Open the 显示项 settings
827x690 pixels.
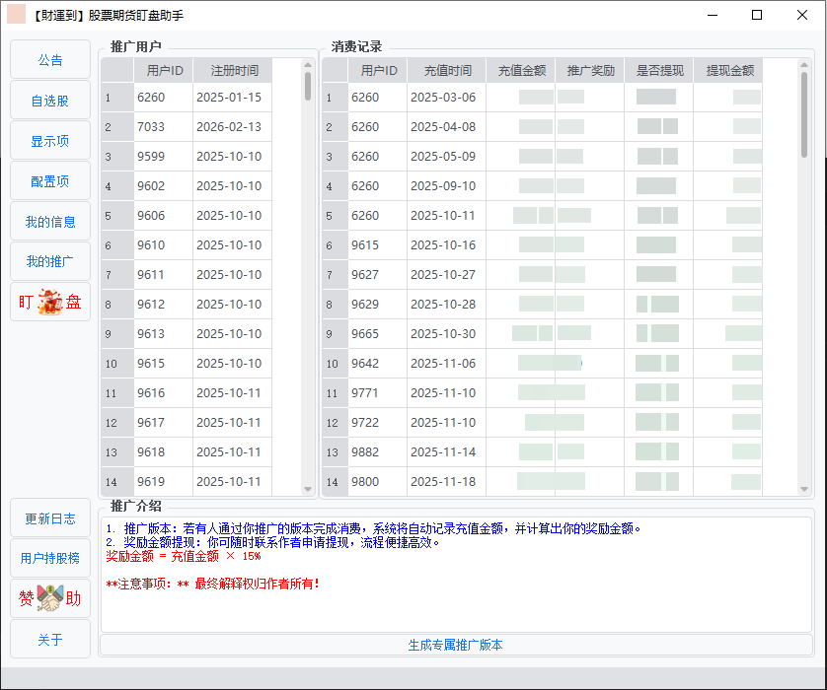tap(50, 141)
